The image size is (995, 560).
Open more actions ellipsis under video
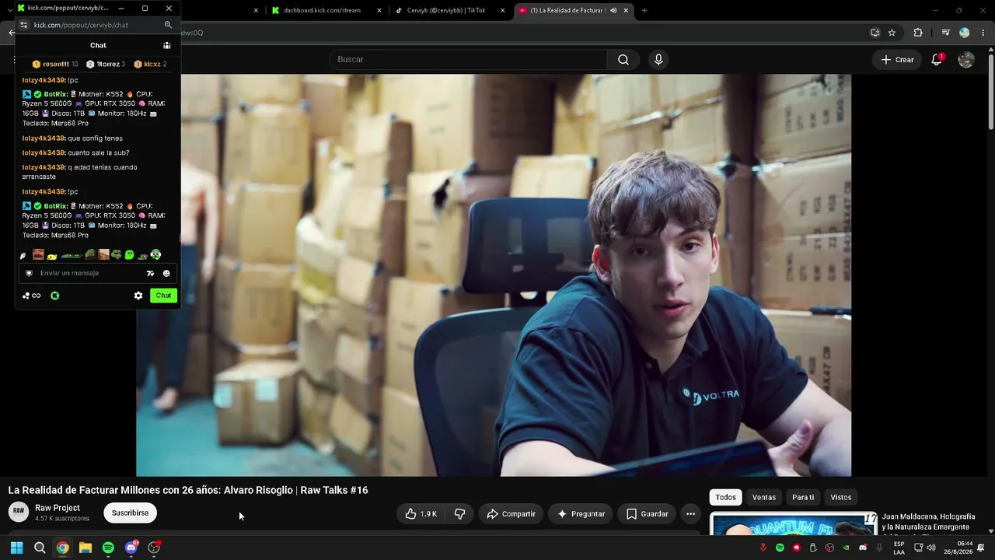pos(690,513)
